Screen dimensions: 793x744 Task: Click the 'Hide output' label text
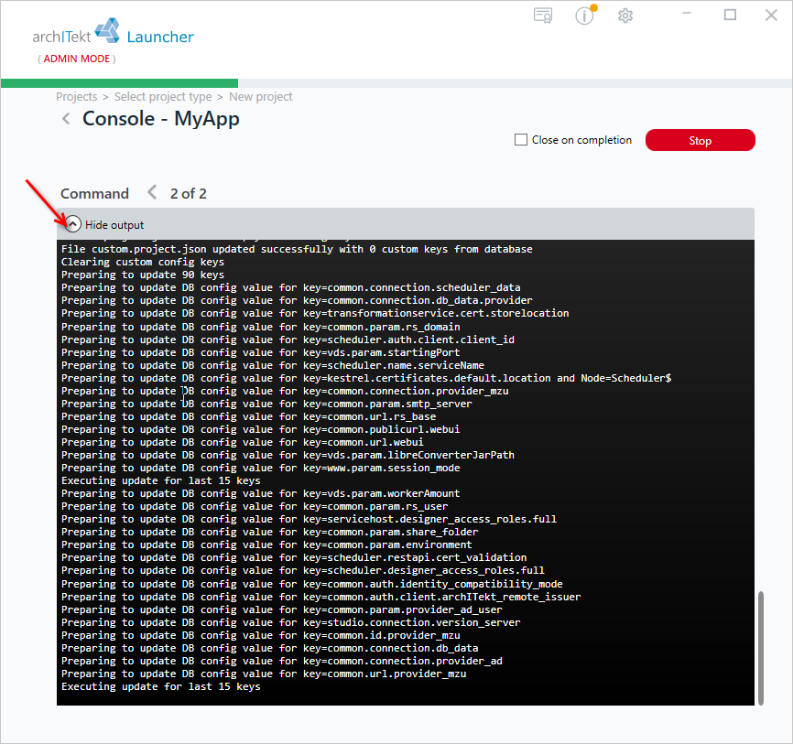[x=114, y=225]
